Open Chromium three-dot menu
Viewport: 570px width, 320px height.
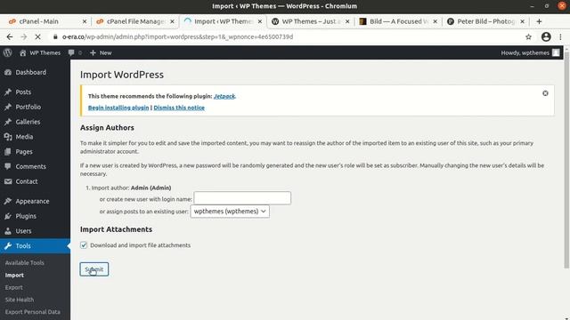pyautogui.click(x=560, y=36)
